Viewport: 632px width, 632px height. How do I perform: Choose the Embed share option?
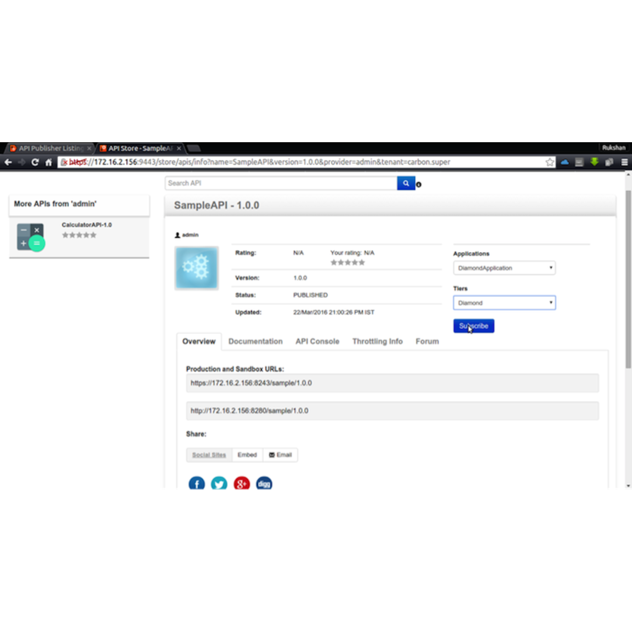point(247,455)
